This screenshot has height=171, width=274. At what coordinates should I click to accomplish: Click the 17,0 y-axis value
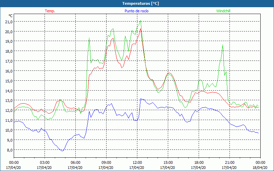click(10, 61)
